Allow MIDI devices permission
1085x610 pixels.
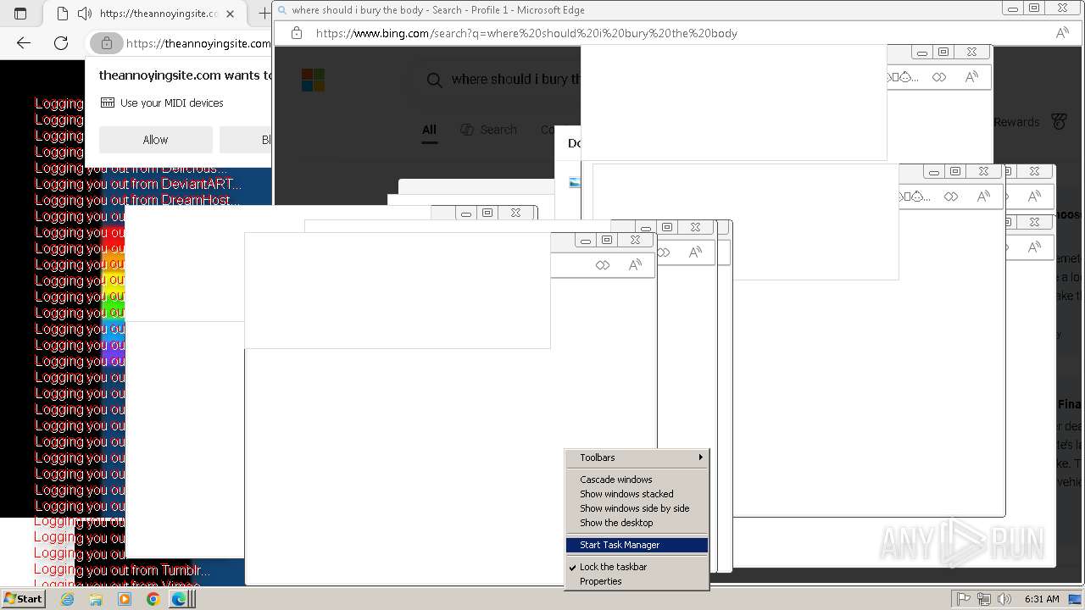155,140
